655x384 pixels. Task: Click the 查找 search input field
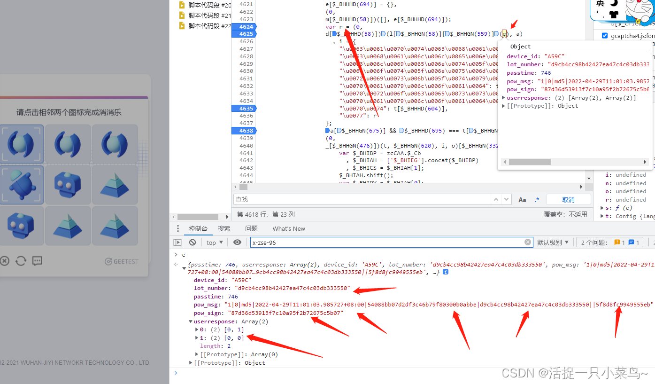point(362,200)
